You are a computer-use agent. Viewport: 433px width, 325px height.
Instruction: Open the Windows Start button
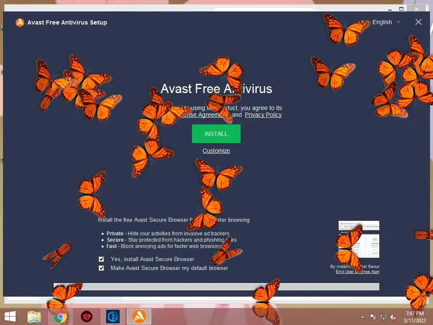pos(10,317)
